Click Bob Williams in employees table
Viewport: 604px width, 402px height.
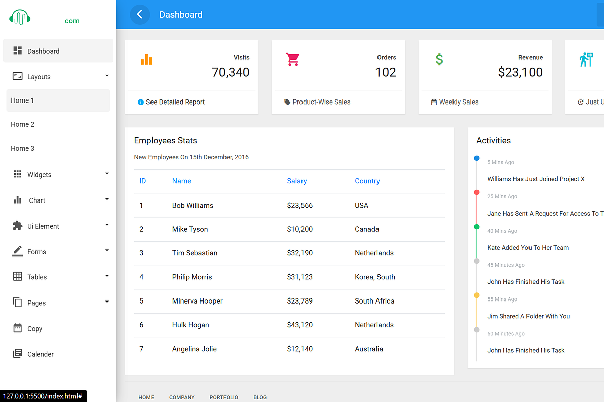[193, 205]
